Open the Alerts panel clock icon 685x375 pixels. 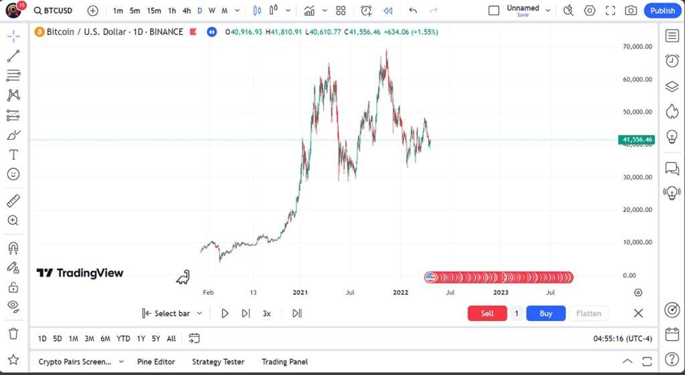click(x=672, y=61)
